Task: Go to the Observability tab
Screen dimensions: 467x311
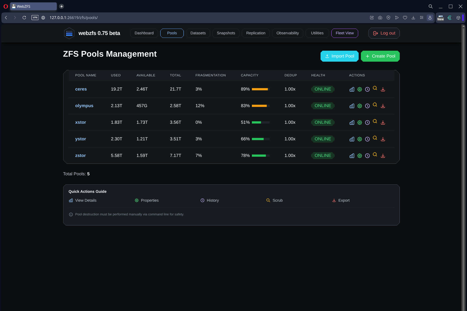Action: (x=287, y=33)
